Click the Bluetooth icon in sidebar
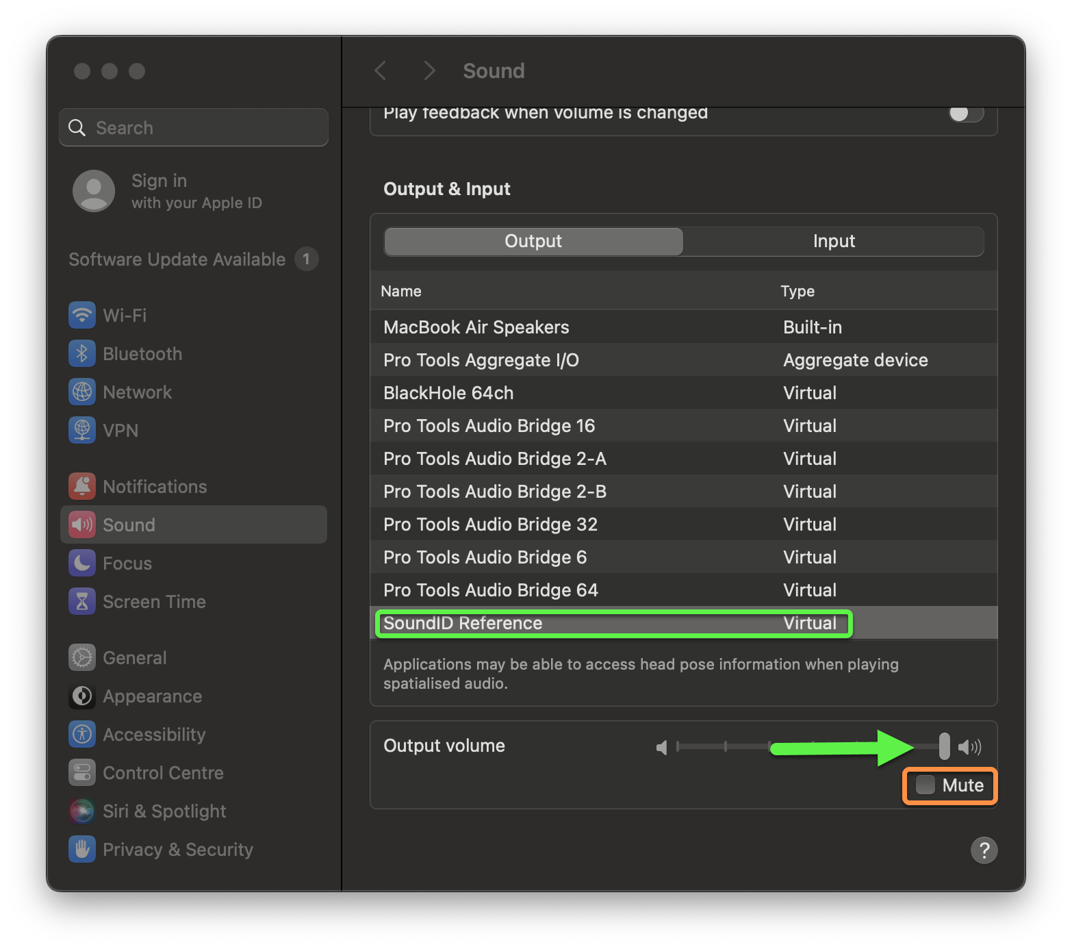This screenshot has width=1072, height=949. tap(82, 353)
